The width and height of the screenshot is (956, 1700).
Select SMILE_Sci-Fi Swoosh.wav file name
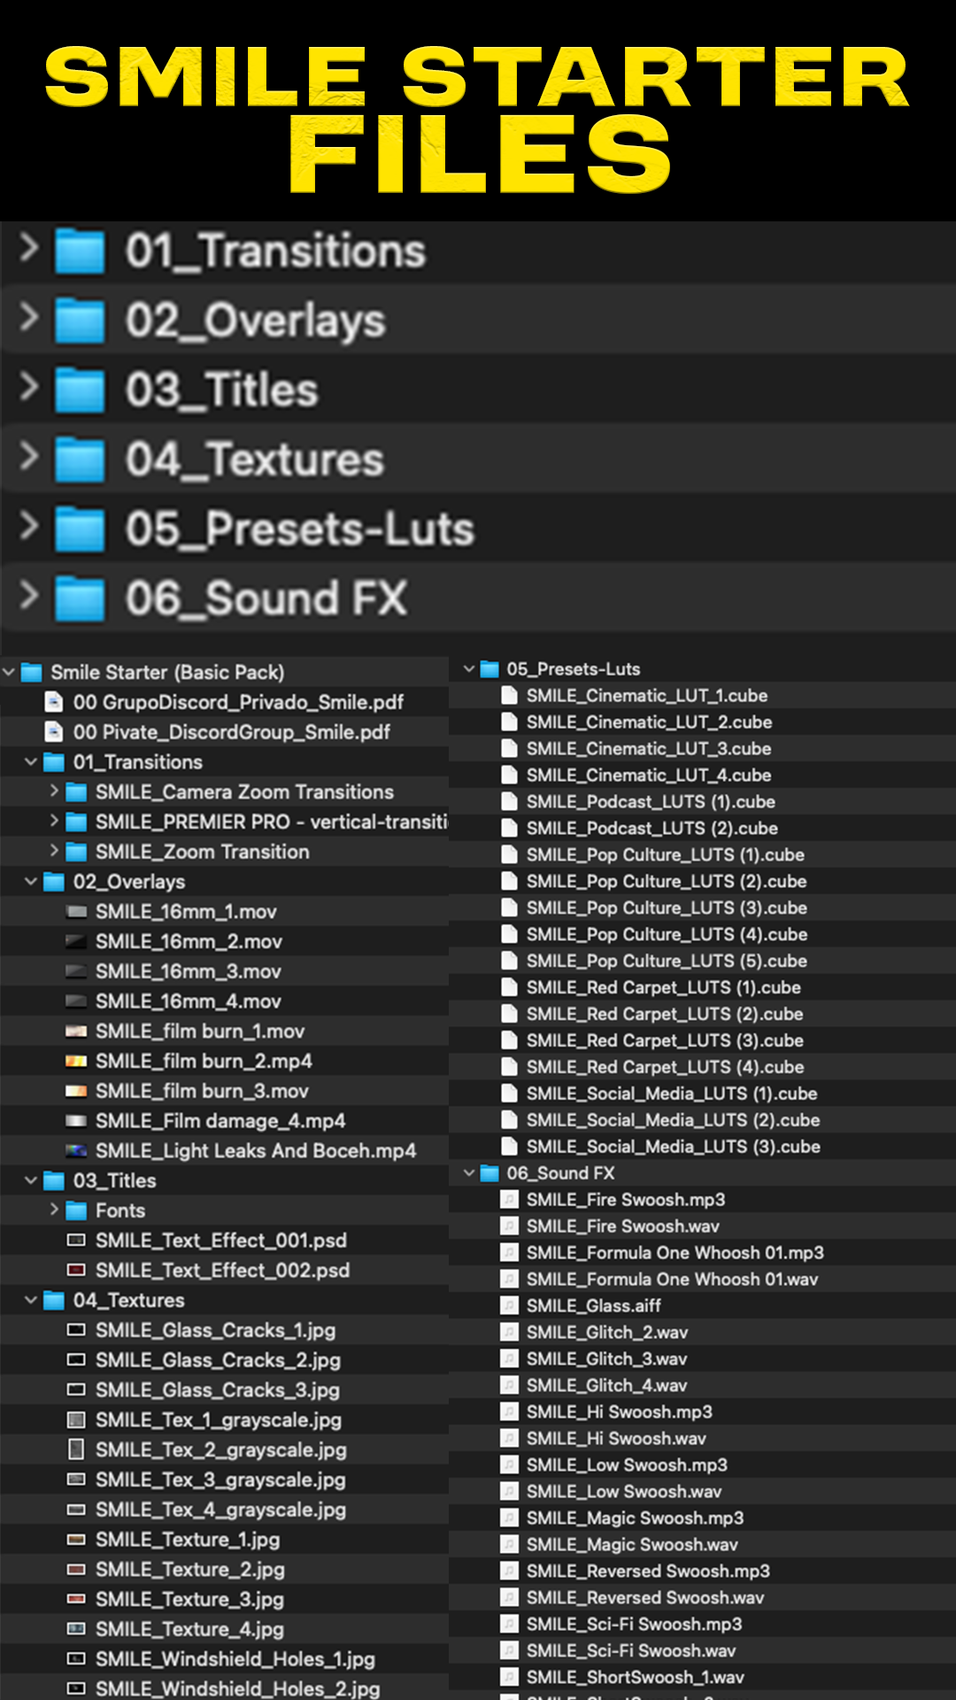[631, 1651]
